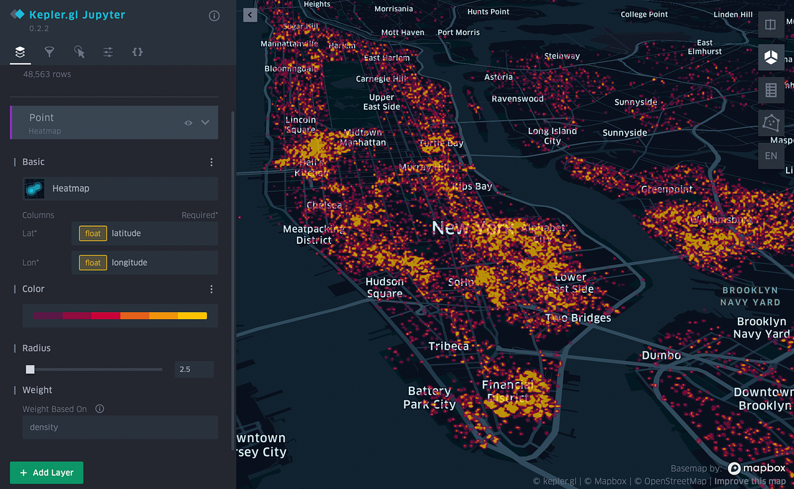Collapse the Point layer settings
The height and width of the screenshot is (489, 794).
(205, 123)
